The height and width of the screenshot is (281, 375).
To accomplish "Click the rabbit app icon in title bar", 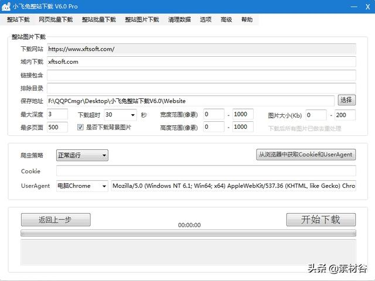I will [6, 6].
